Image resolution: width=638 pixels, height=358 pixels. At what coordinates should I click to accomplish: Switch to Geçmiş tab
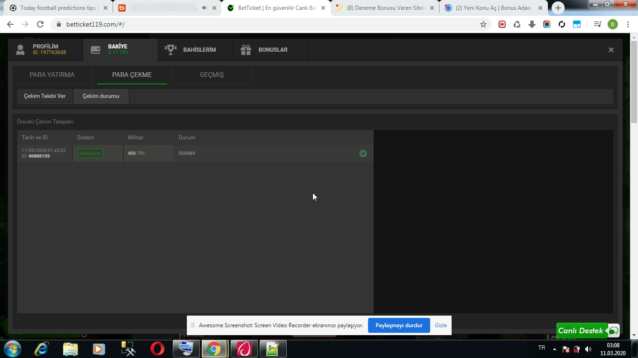coord(212,75)
